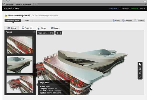
Task: Add a Comment to the document
Action: (x=139, y=20)
